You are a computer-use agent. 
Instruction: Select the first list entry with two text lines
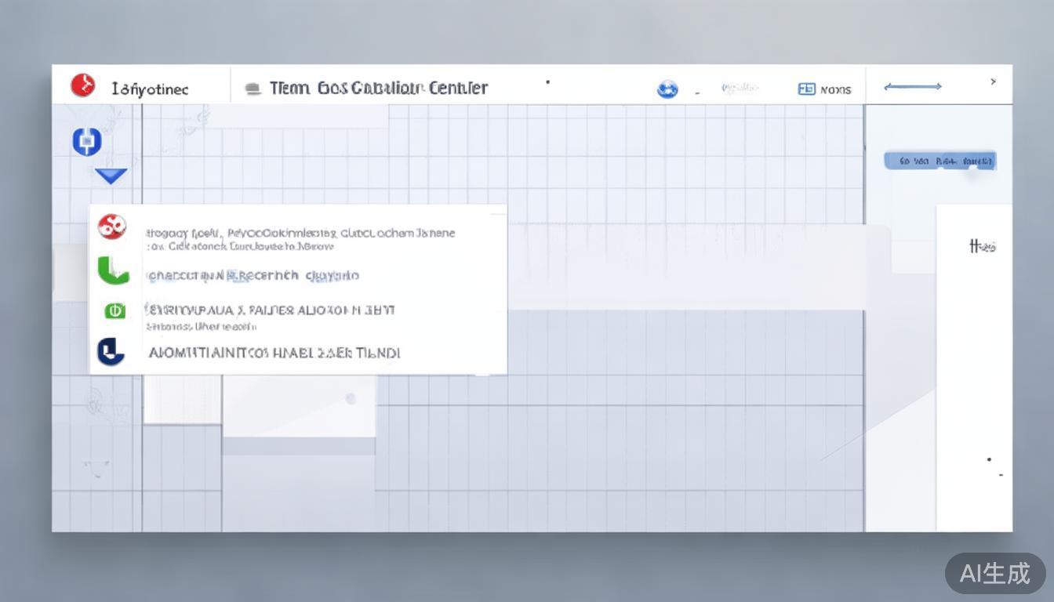pyautogui.click(x=300, y=239)
